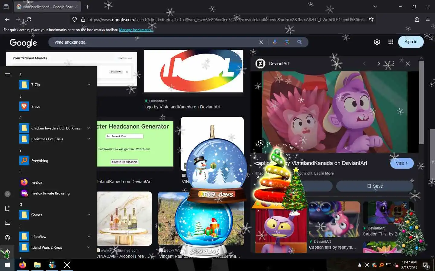
Task: List all tabs dropdown in Firefox
Action: tap(375, 7)
